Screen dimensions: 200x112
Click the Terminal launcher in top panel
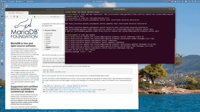point(29,1)
